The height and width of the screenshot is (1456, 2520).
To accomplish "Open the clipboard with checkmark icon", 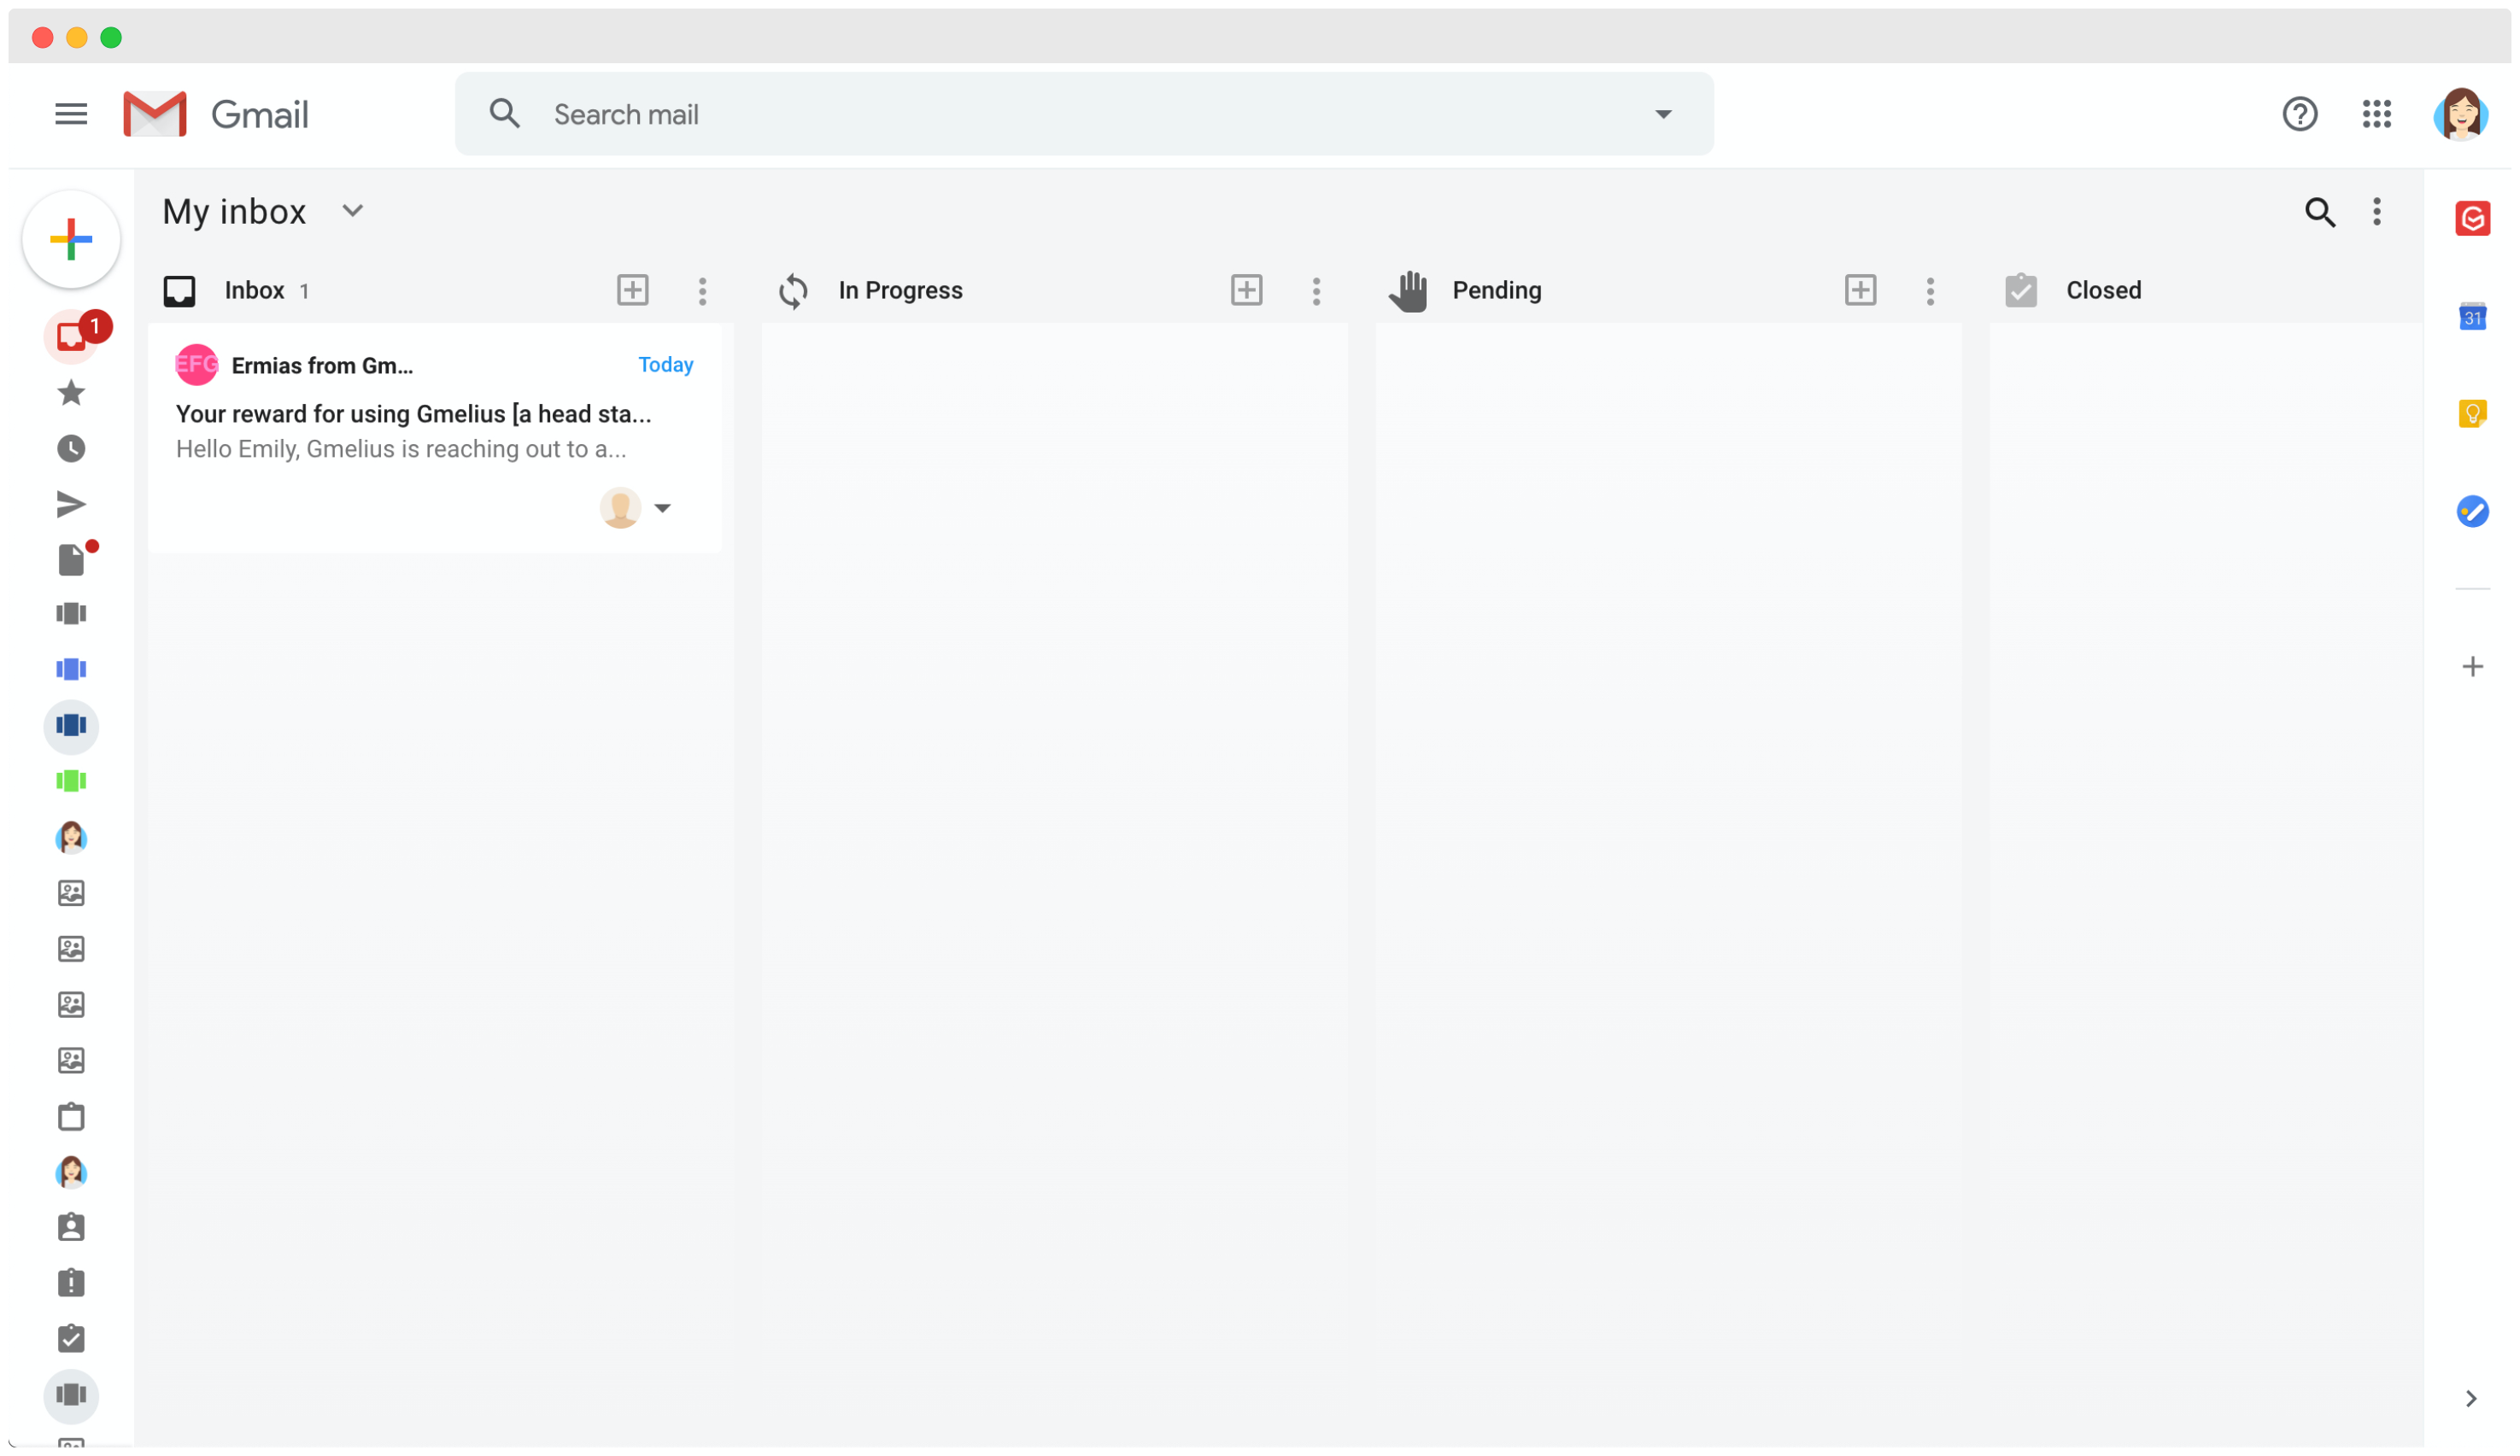I will click(x=71, y=1339).
